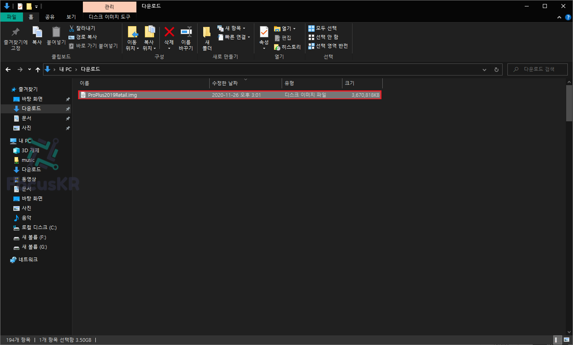The height and width of the screenshot is (345, 573).
Task: Switch to the 공유 (Share) tab
Action: coord(50,17)
